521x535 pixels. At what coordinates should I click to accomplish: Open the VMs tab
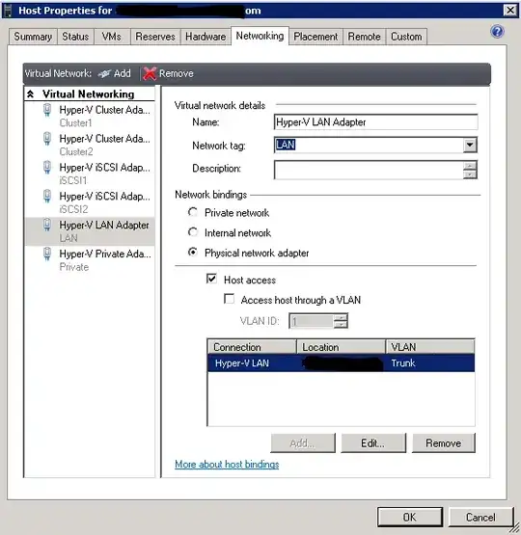[x=112, y=37]
